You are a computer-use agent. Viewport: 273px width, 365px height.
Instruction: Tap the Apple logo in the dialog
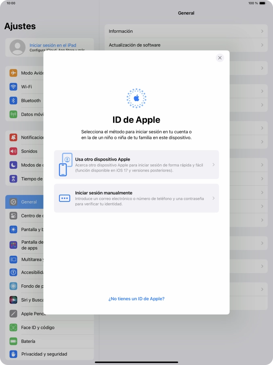pos(136,98)
